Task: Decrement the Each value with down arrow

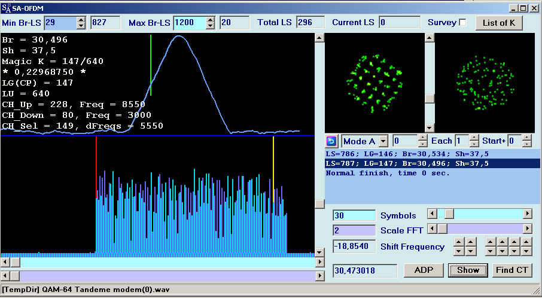Action: point(474,144)
